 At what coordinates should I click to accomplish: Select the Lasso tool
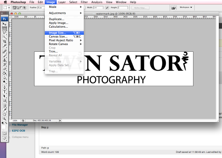pyautogui.click(x=4, y=33)
